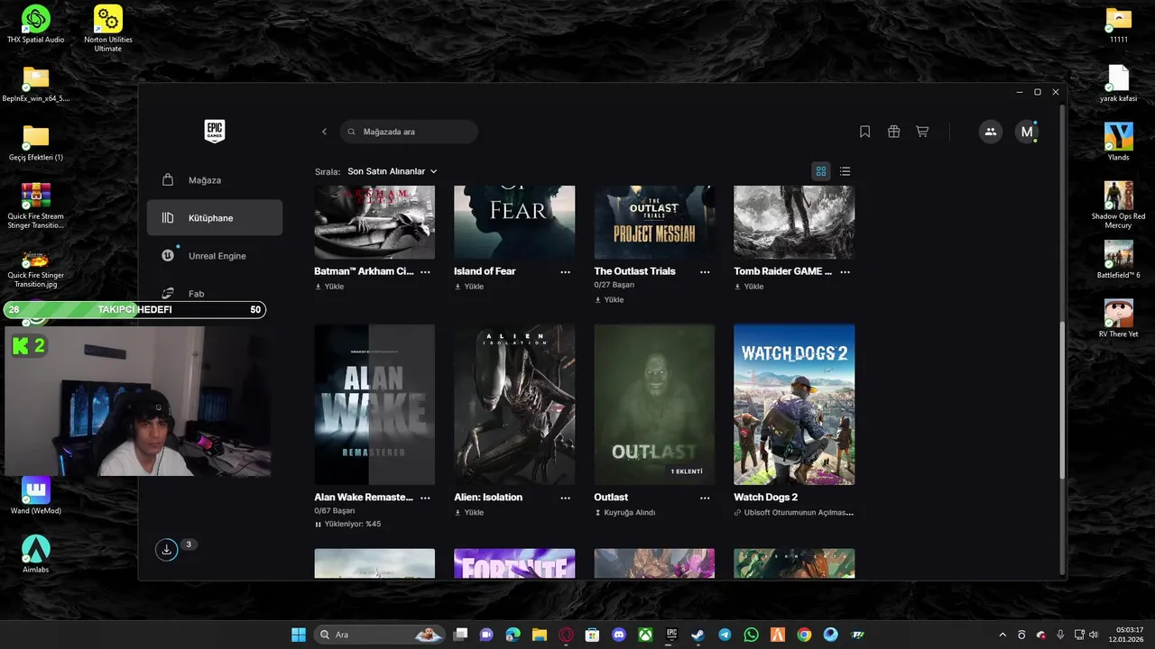Open the Windows Start button

299,635
